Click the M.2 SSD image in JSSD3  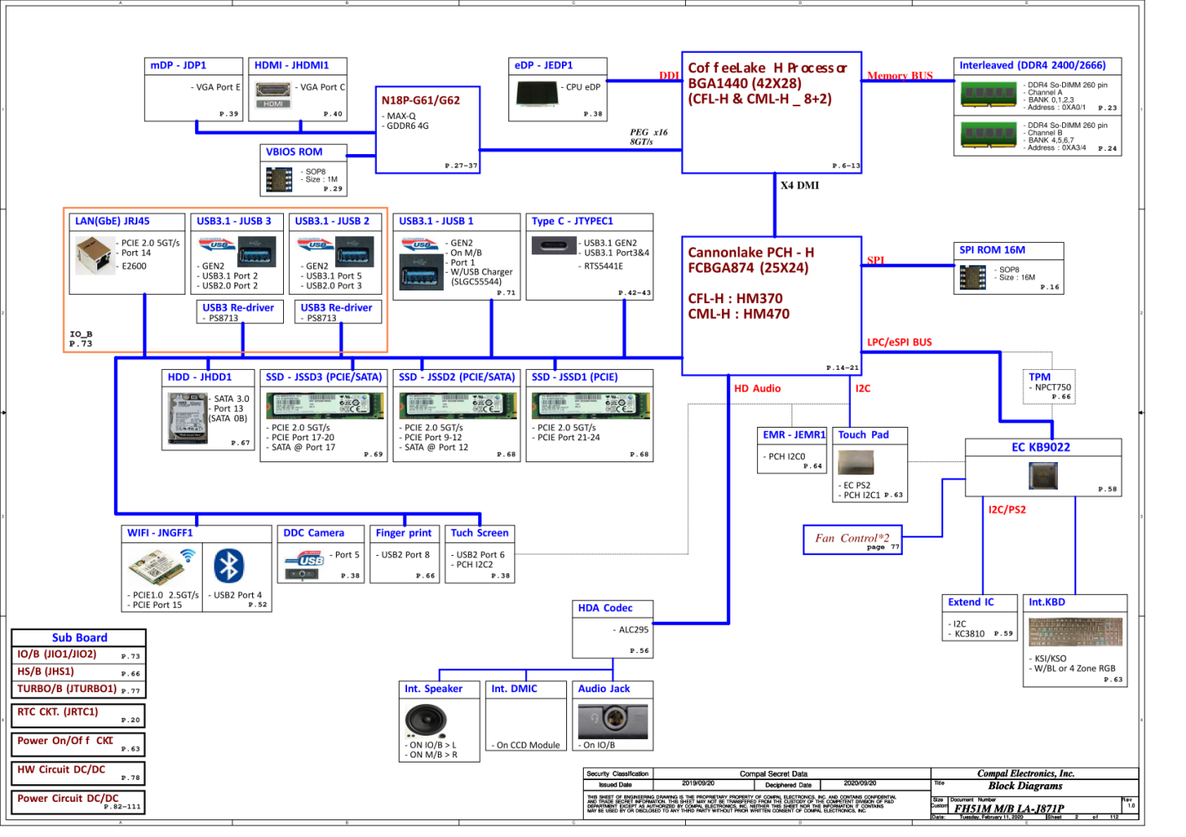click(325, 405)
